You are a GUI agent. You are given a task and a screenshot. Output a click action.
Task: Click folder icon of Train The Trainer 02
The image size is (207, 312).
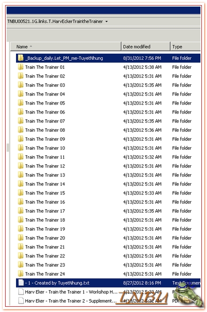click(x=21, y=76)
